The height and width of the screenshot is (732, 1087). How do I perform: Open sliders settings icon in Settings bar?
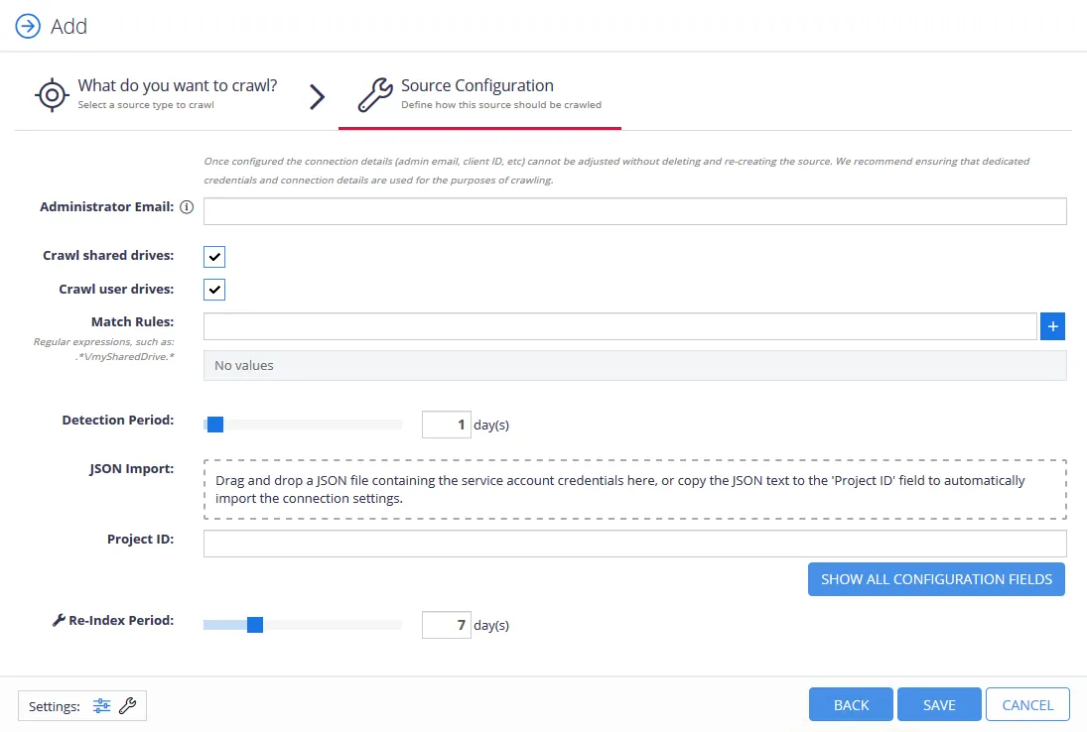101,705
